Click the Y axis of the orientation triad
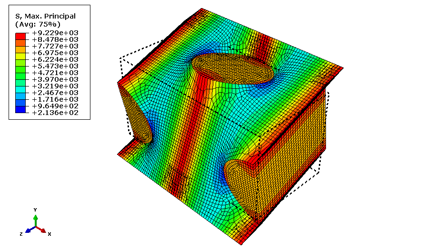The height and width of the screenshot is (249, 445). tap(35, 219)
